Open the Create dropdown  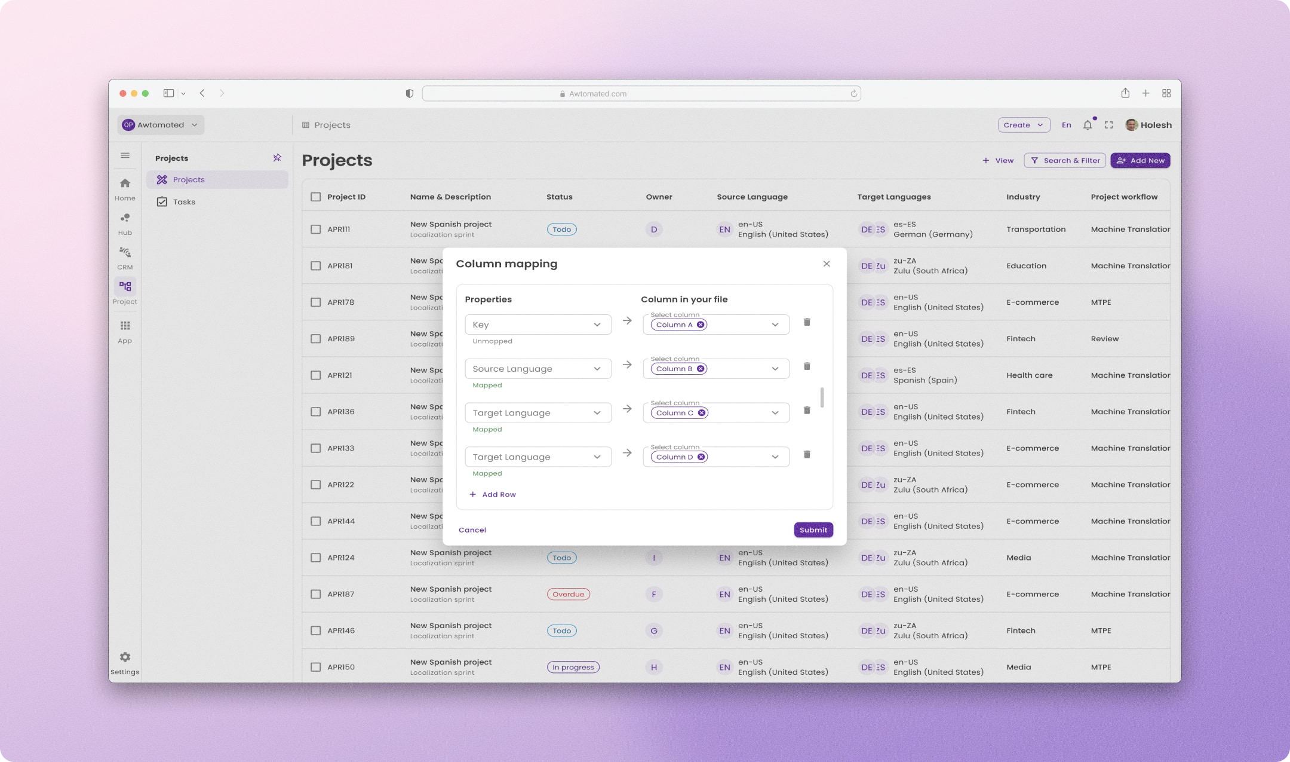tap(1024, 125)
